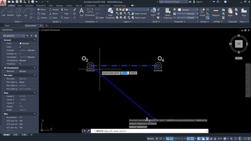Click the Group tool
Screen dimensions: 251x141
202,12
